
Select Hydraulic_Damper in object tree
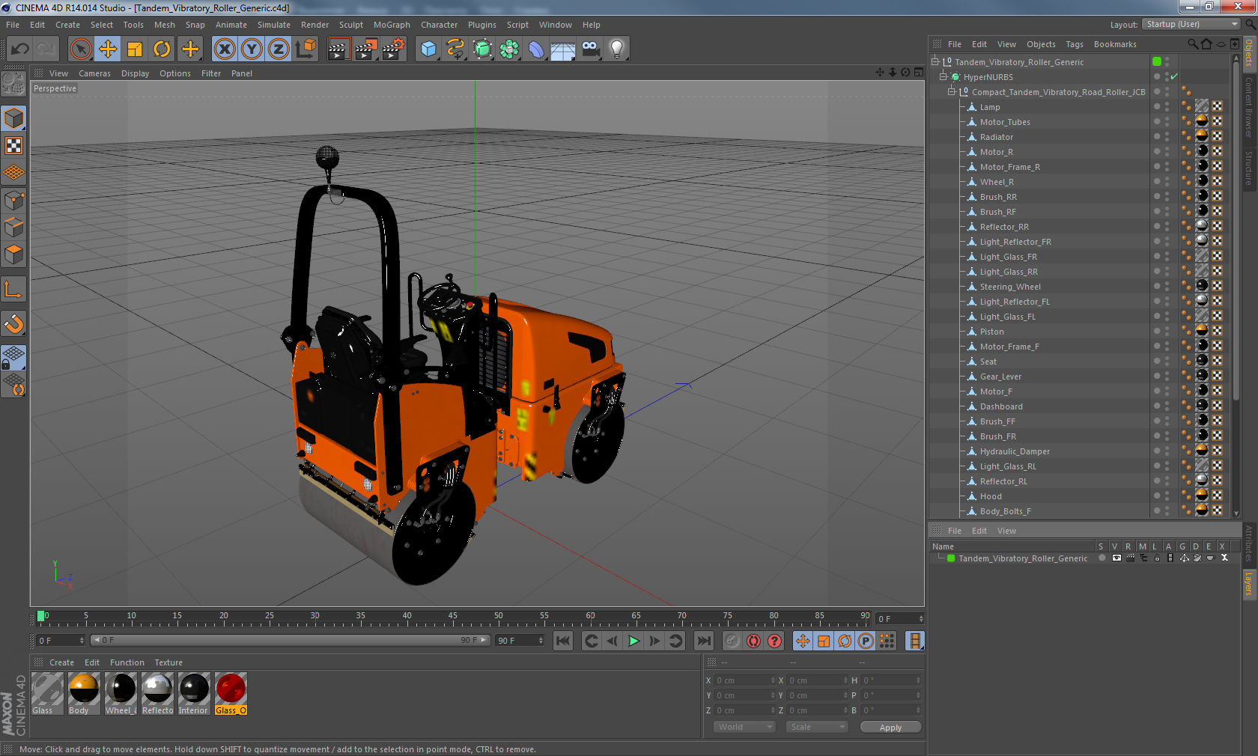(x=1015, y=451)
